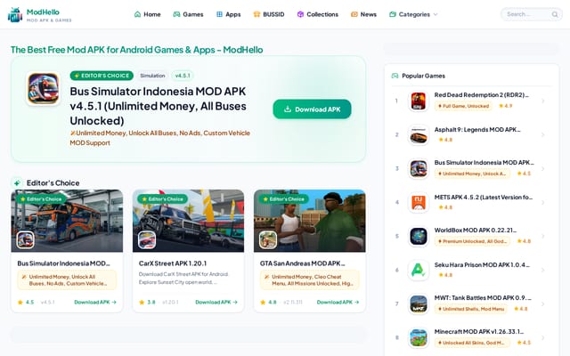Click the Asphalt 9 Legends game icon

tap(419, 134)
